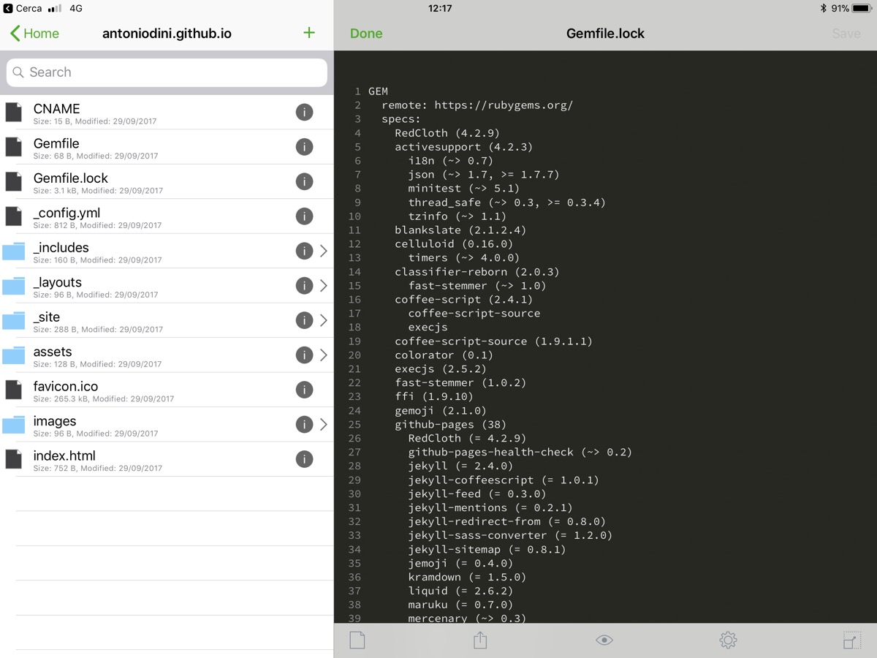
Task: Open the images folder
Action: pyautogui.click(x=167, y=425)
